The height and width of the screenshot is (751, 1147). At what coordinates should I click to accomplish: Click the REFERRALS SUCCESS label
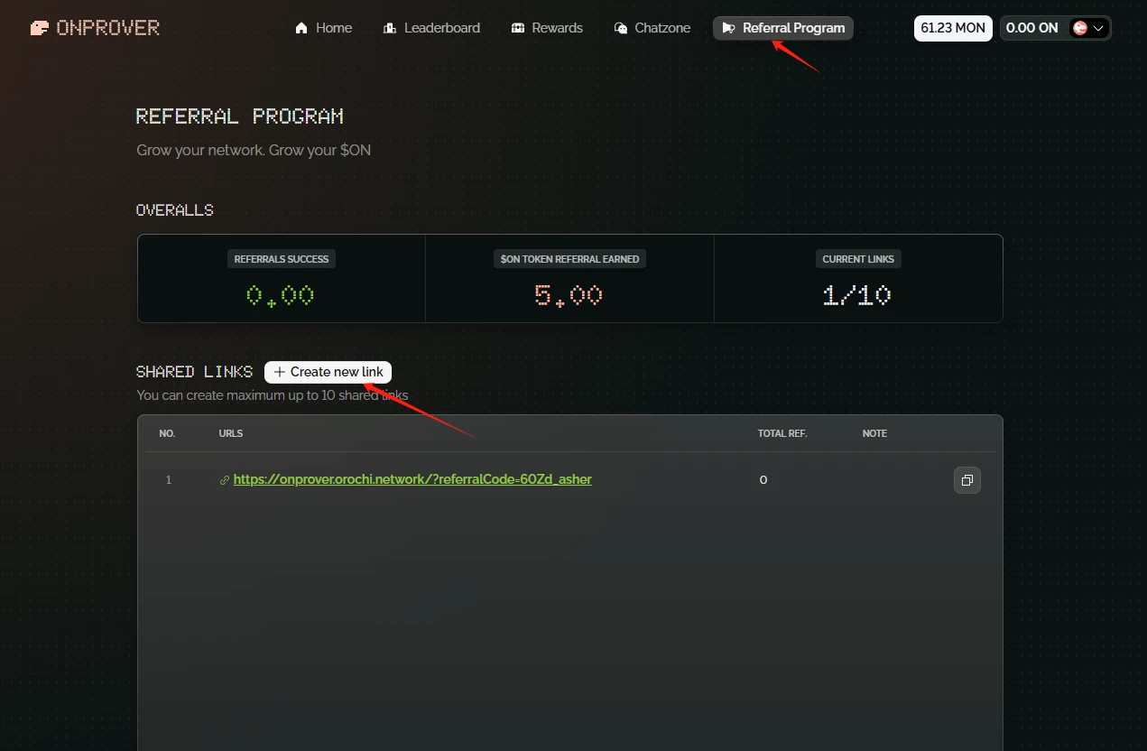pyautogui.click(x=282, y=259)
